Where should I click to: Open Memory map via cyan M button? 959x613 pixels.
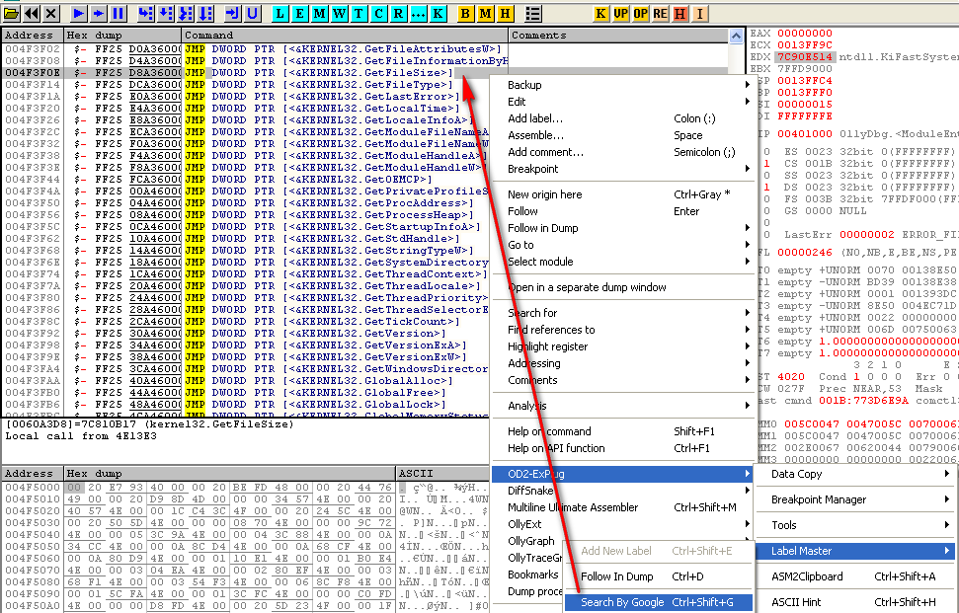tap(319, 13)
